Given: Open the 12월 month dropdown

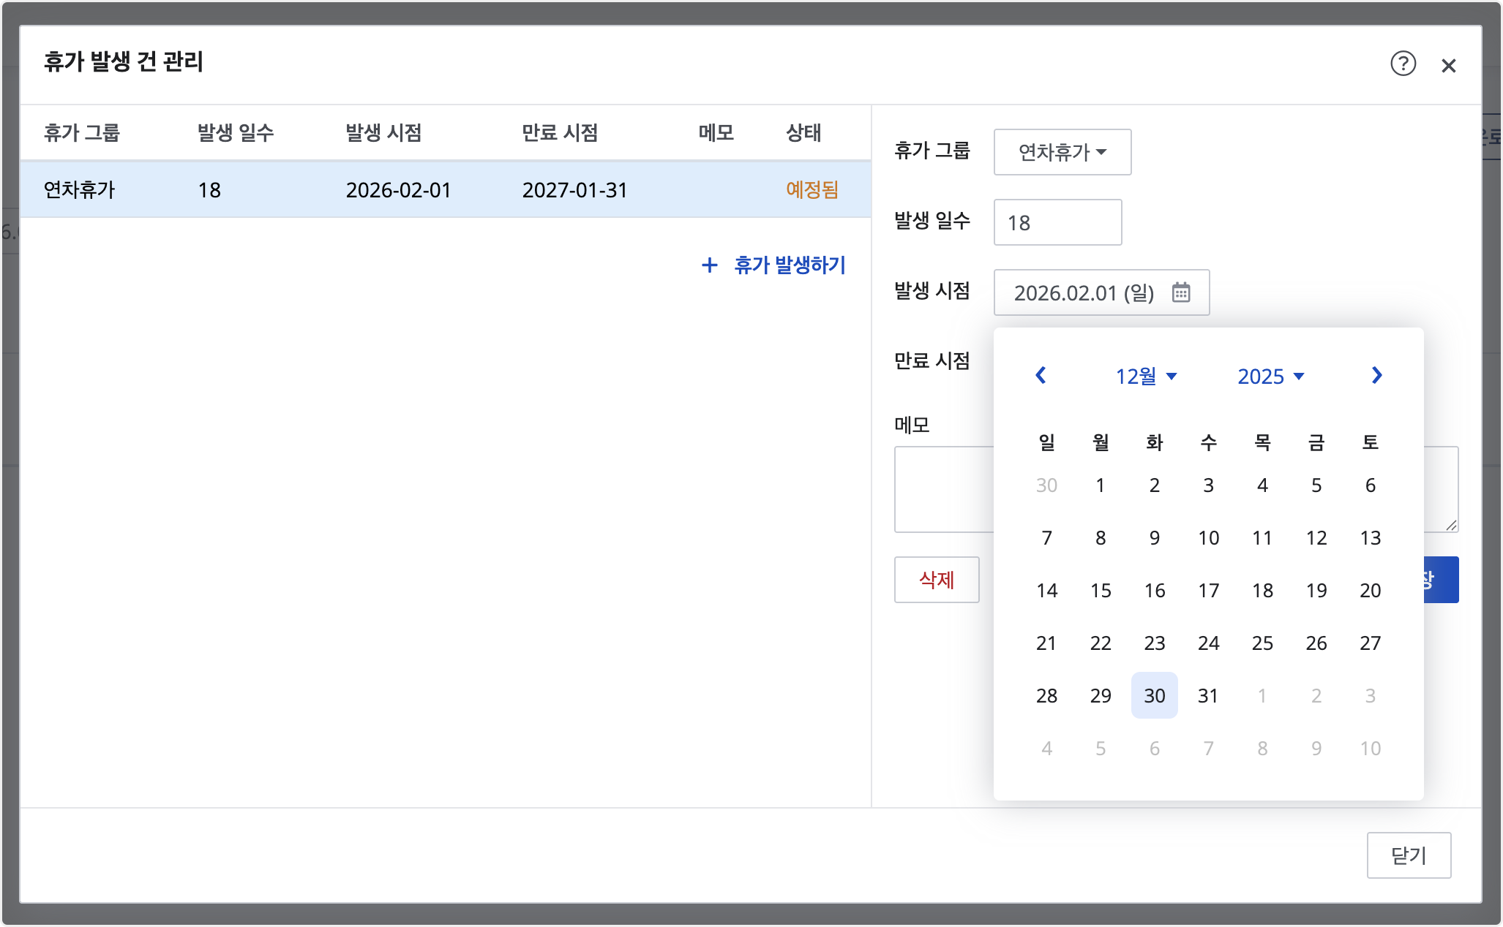Looking at the screenshot, I should click(x=1145, y=377).
